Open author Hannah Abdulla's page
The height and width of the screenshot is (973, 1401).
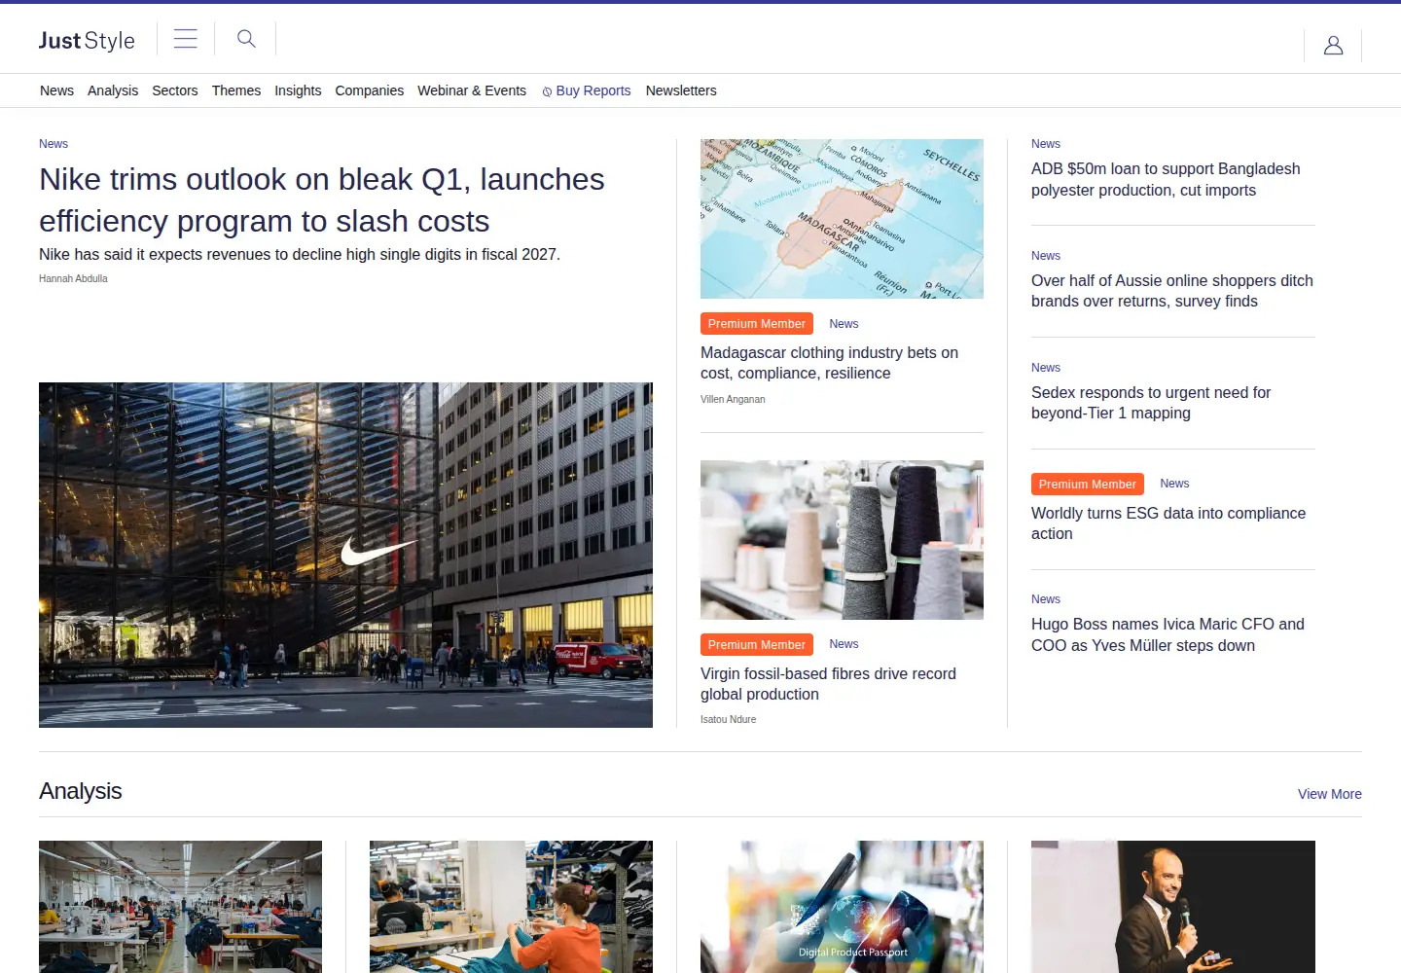coord(73,278)
